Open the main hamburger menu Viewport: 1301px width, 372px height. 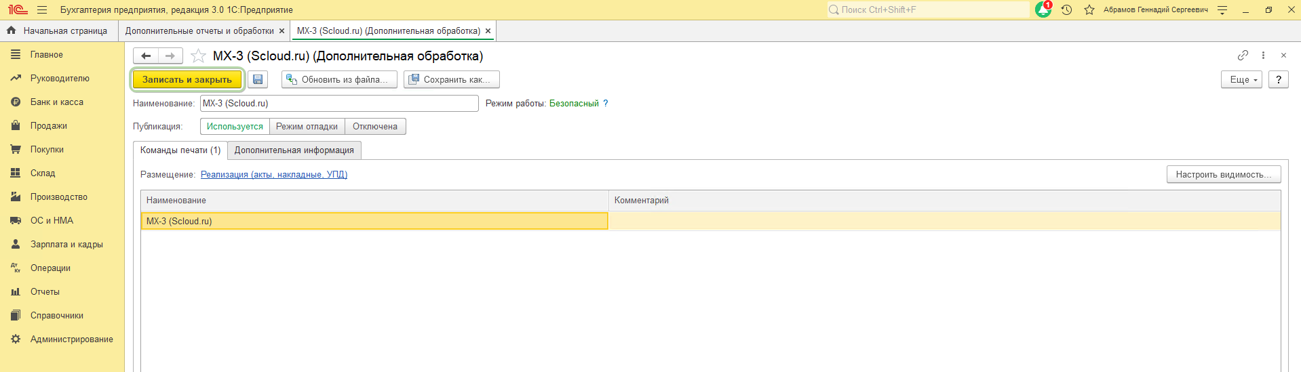coord(42,10)
